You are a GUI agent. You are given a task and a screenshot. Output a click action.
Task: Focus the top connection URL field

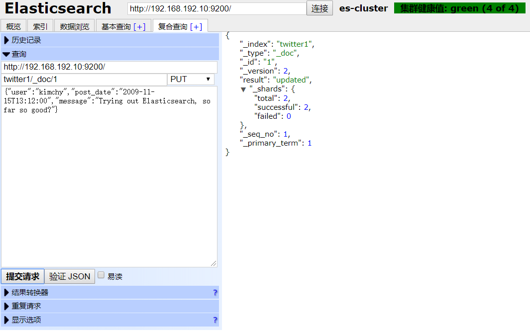pyautogui.click(x=216, y=8)
